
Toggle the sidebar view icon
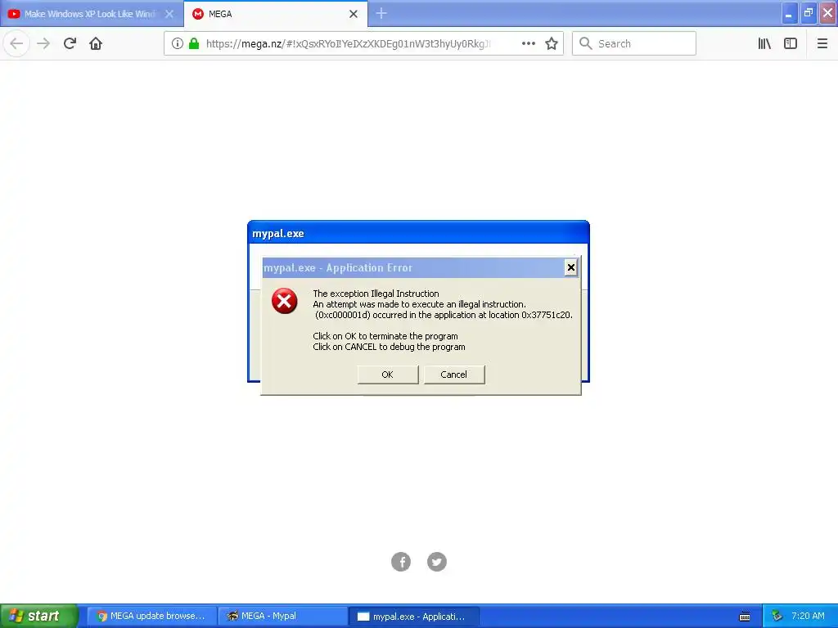791,43
